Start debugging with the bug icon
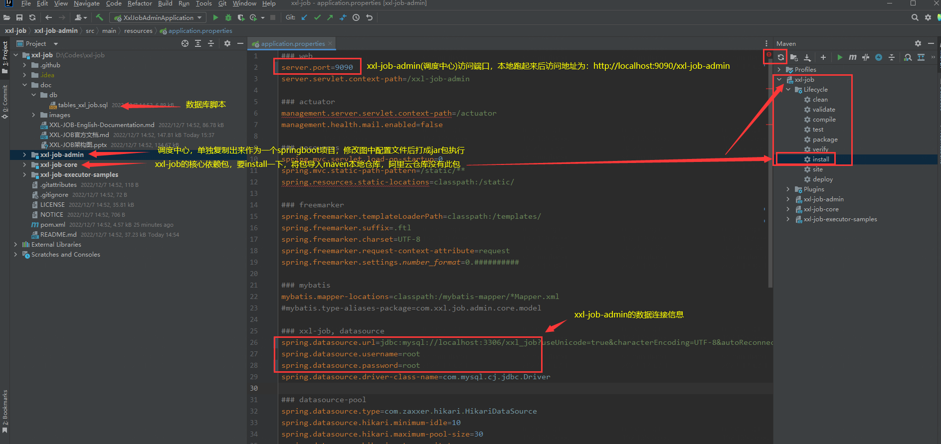This screenshot has width=941, height=444. (228, 17)
